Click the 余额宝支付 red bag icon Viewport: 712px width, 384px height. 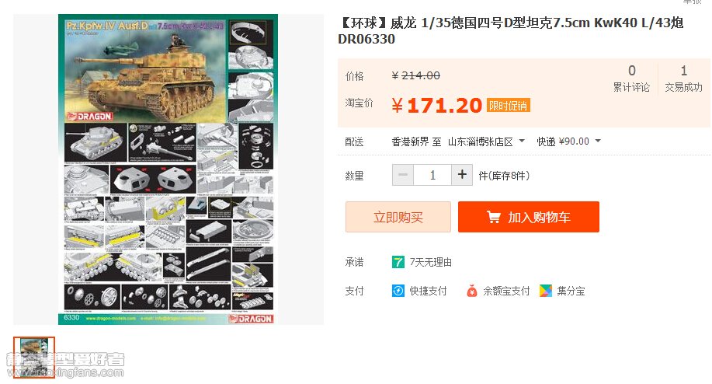click(472, 291)
